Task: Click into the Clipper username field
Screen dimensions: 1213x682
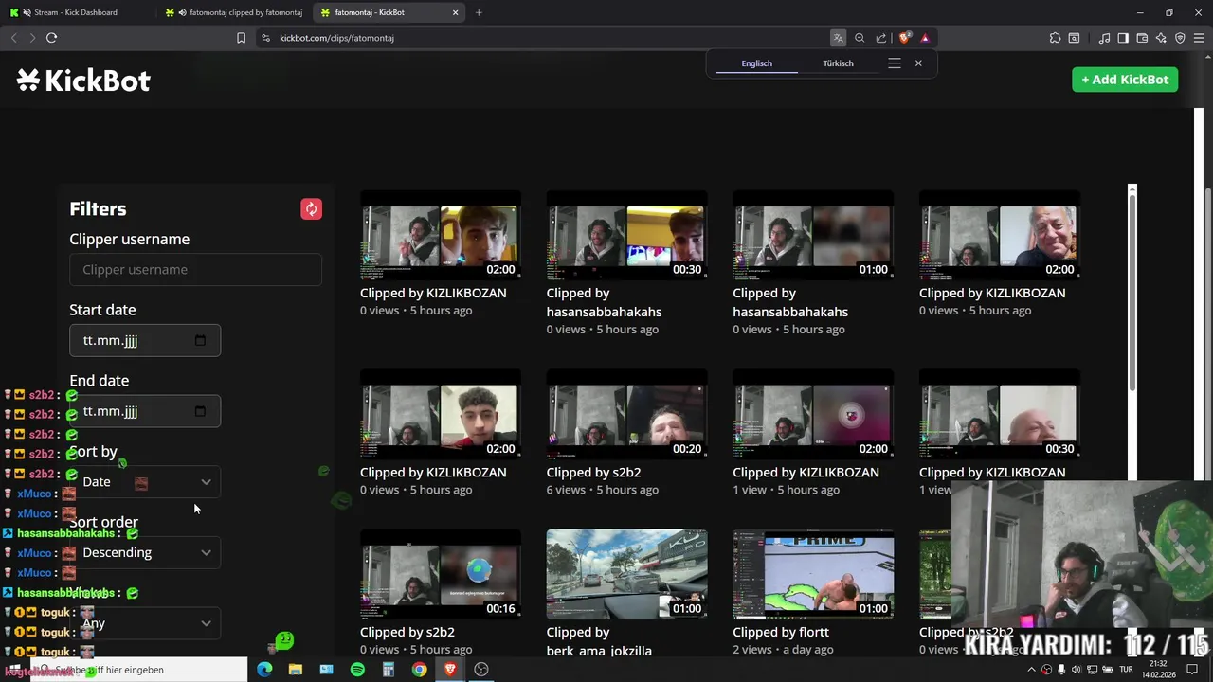Action: [x=195, y=270]
